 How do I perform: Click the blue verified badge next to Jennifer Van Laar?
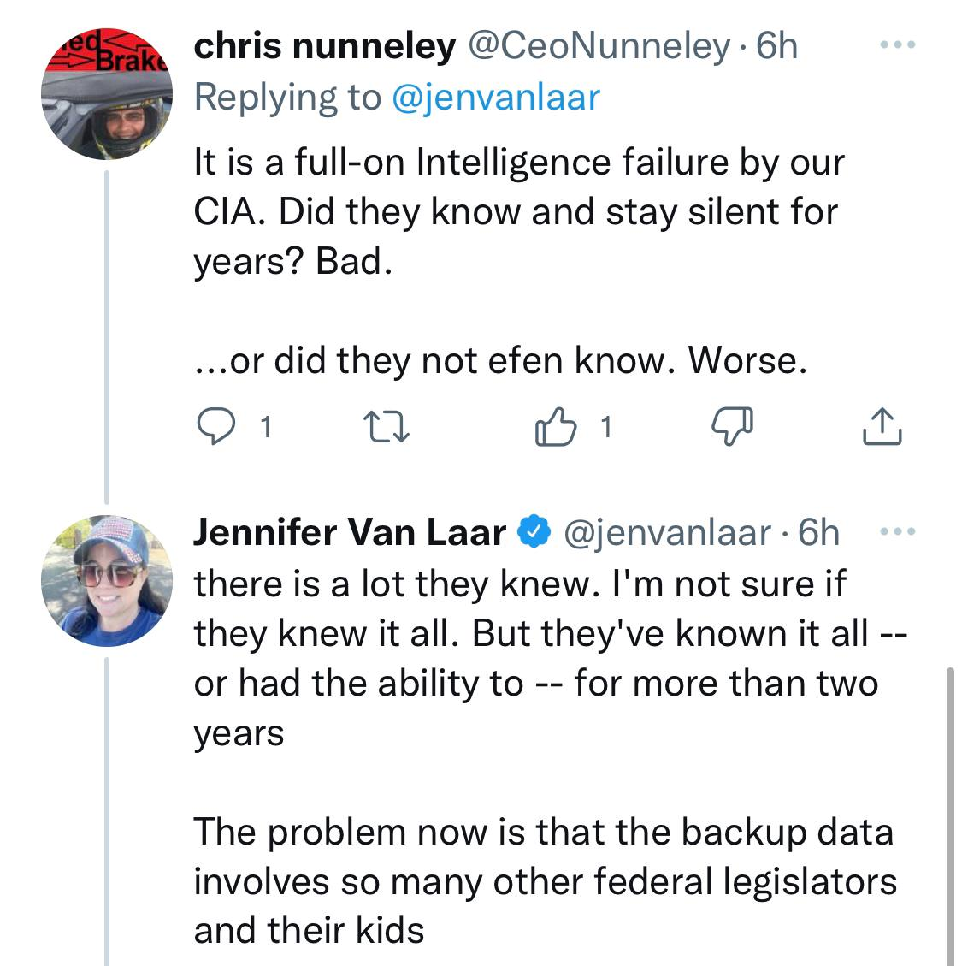tap(535, 532)
